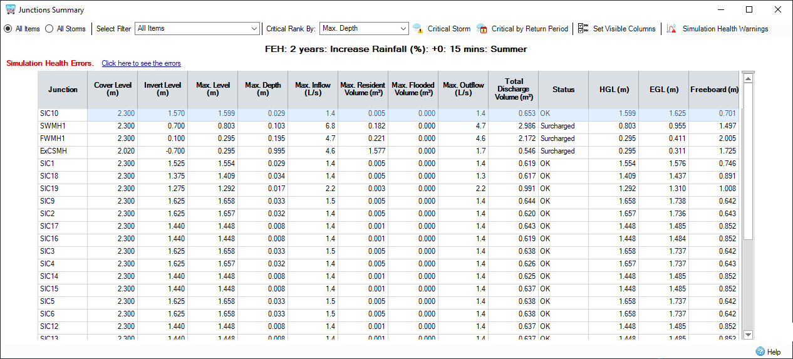
Task: Select the SIC2 junction row
Action: point(388,214)
